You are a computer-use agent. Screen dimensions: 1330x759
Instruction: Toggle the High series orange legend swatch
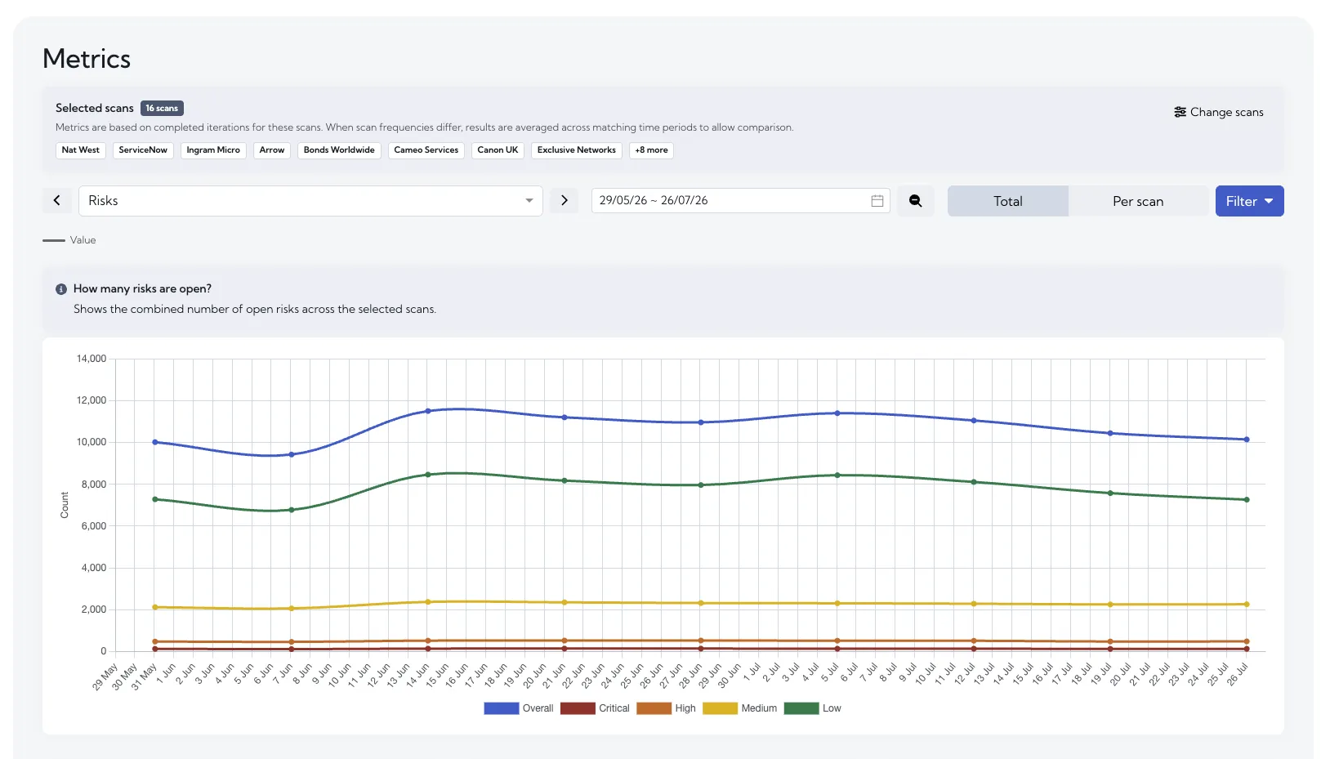[x=654, y=708]
